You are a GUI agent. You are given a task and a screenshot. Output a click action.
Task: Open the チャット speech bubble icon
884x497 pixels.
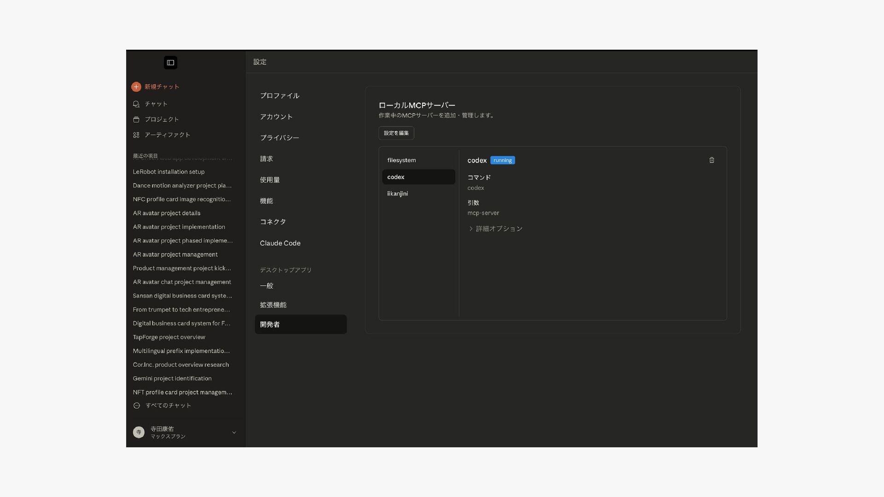tap(136, 104)
